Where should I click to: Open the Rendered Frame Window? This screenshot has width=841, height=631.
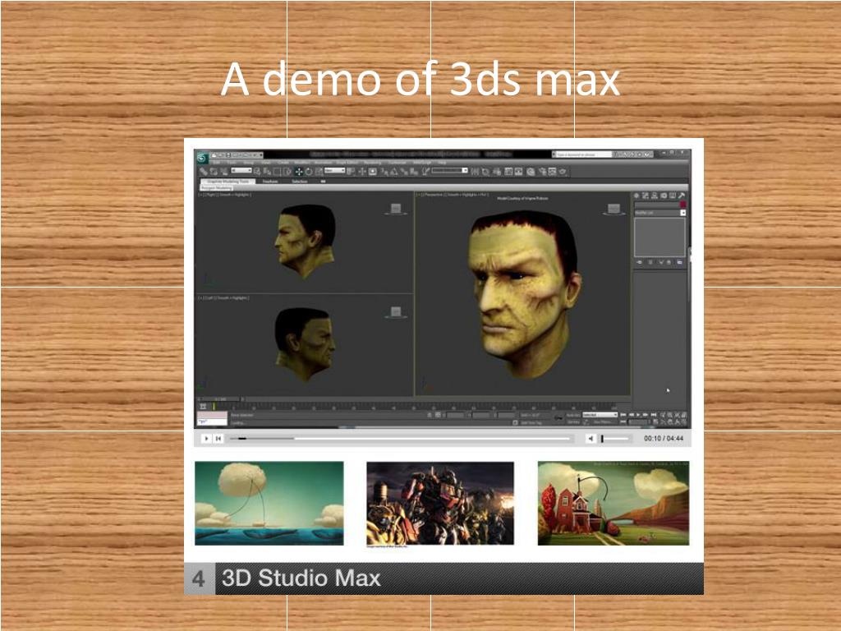point(552,172)
